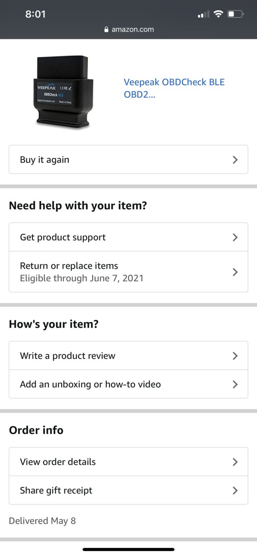
Task: Open the Veepeak OBDCheck product image
Action: point(63,92)
